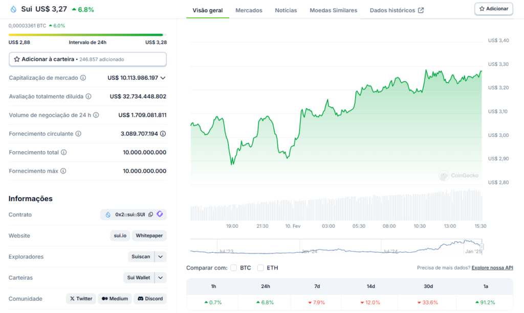Viewport: 524px width, 313px height.
Task: Click info icon next to Avaliação totalmente diluída
Action: 88,97
